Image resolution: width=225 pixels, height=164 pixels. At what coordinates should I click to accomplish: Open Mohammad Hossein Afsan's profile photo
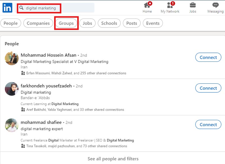[12, 58]
